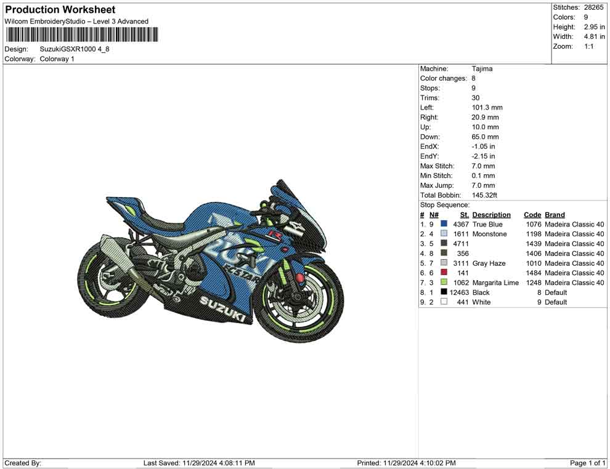610x469 pixels.
Task: Click the White thread color swatch
Action: pyautogui.click(x=444, y=302)
